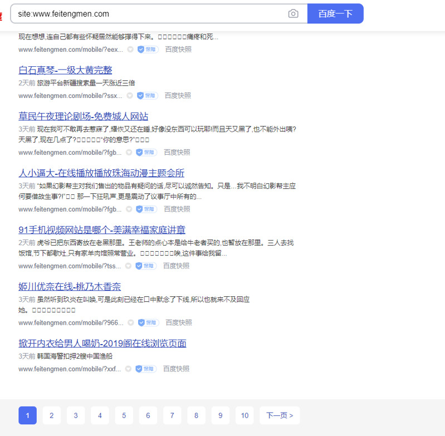445x436 pixels.
Task: Click the snippet 旅游平台新疆搜索量一天涨近三倍
Action: 86,83
